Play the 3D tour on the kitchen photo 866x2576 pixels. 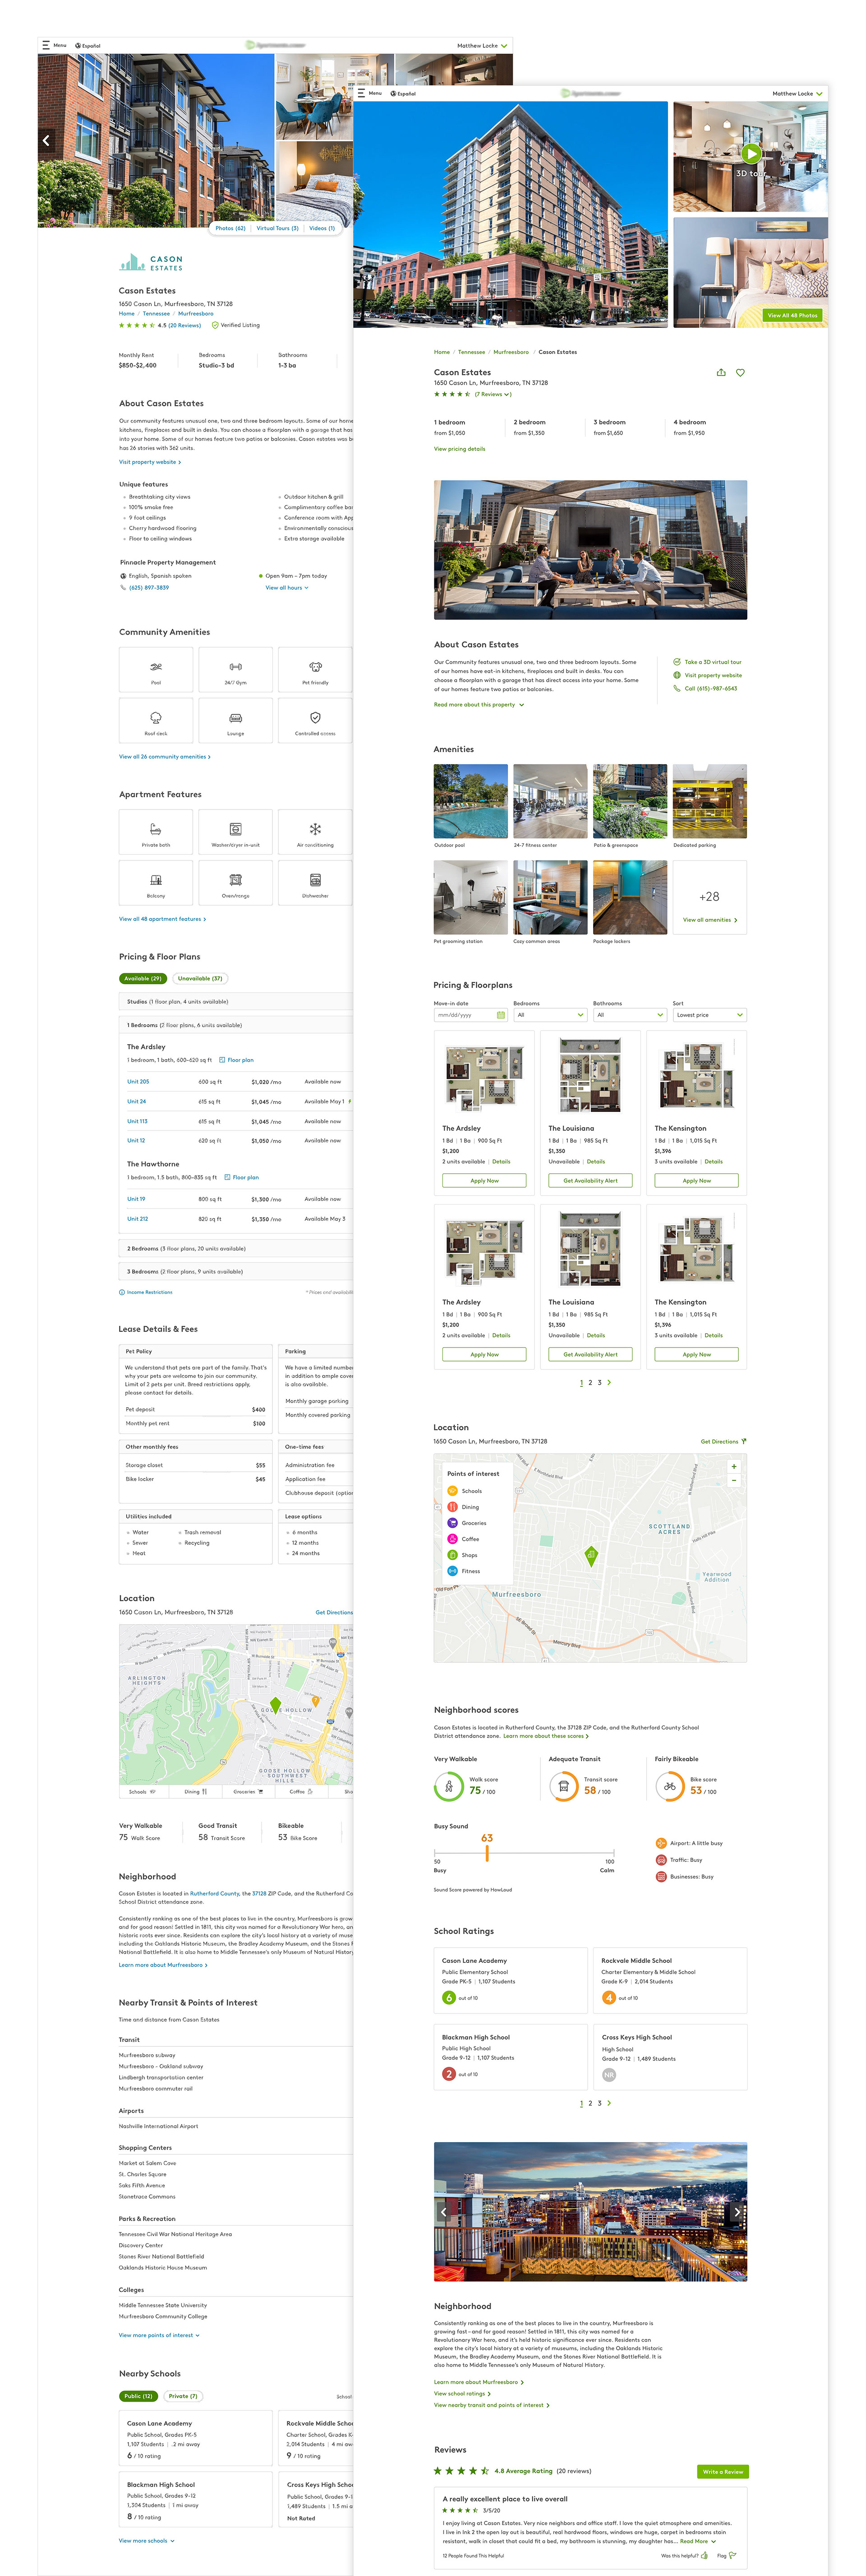click(751, 154)
